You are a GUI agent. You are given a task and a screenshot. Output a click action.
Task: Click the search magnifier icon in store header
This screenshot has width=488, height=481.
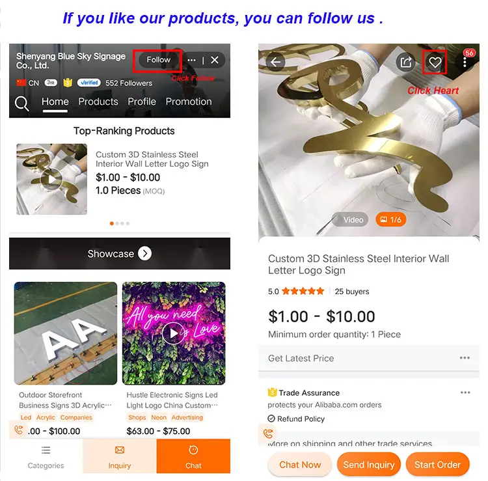[x=21, y=103]
